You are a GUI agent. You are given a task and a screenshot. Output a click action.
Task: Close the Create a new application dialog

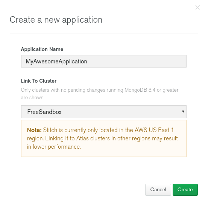pos(197,8)
